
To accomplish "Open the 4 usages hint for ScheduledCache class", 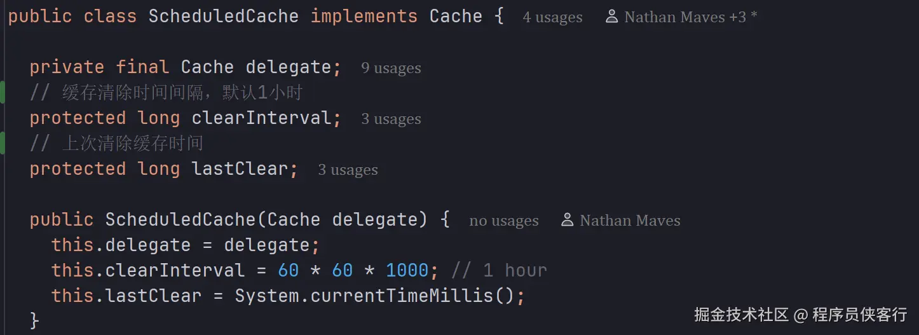I will coord(552,18).
